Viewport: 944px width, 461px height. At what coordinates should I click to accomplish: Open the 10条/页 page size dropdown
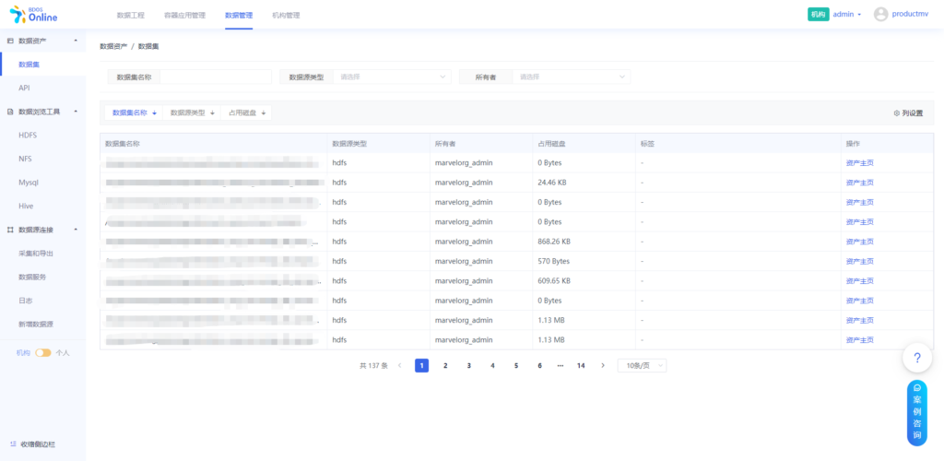click(x=642, y=365)
